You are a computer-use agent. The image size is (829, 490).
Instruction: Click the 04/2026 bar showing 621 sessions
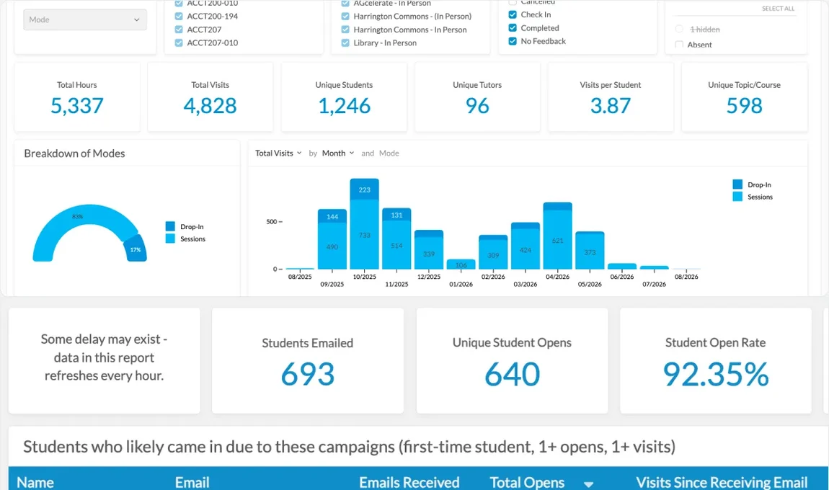coord(557,240)
